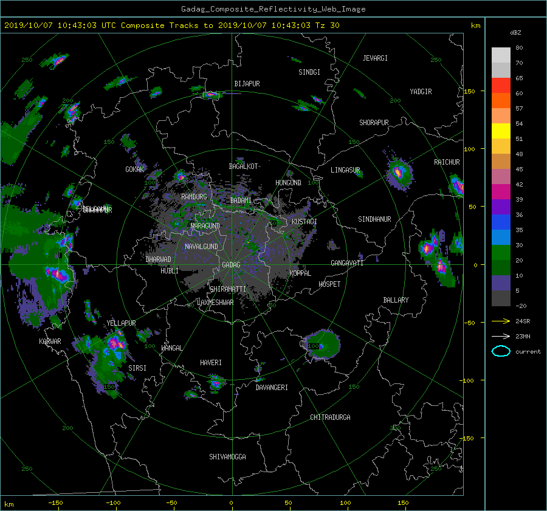Pick the yellow 54 dBZ legend swatch

[x=501, y=131]
